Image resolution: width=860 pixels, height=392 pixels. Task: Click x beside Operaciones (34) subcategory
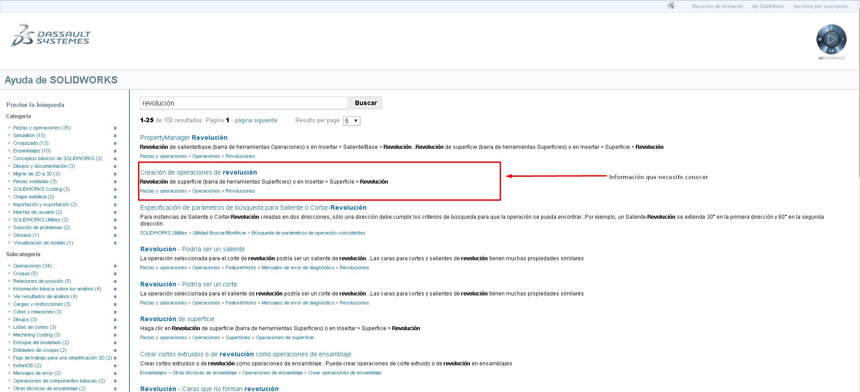tap(115, 266)
